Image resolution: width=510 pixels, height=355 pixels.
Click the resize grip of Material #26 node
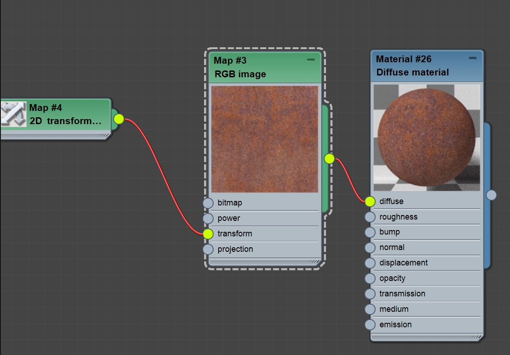click(476, 337)
